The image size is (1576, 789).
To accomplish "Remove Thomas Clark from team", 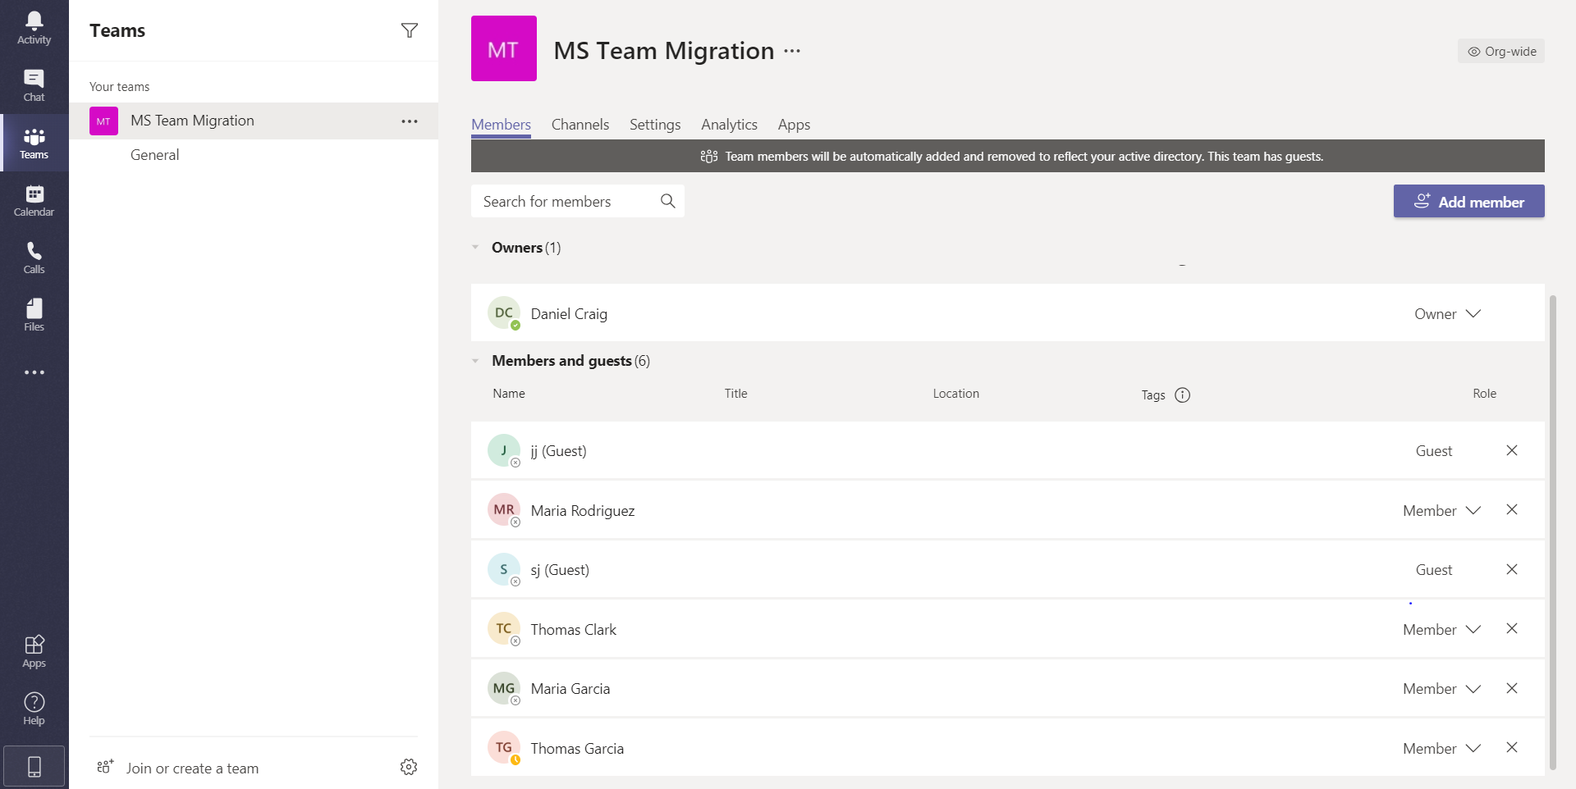I will [1511, 629].
